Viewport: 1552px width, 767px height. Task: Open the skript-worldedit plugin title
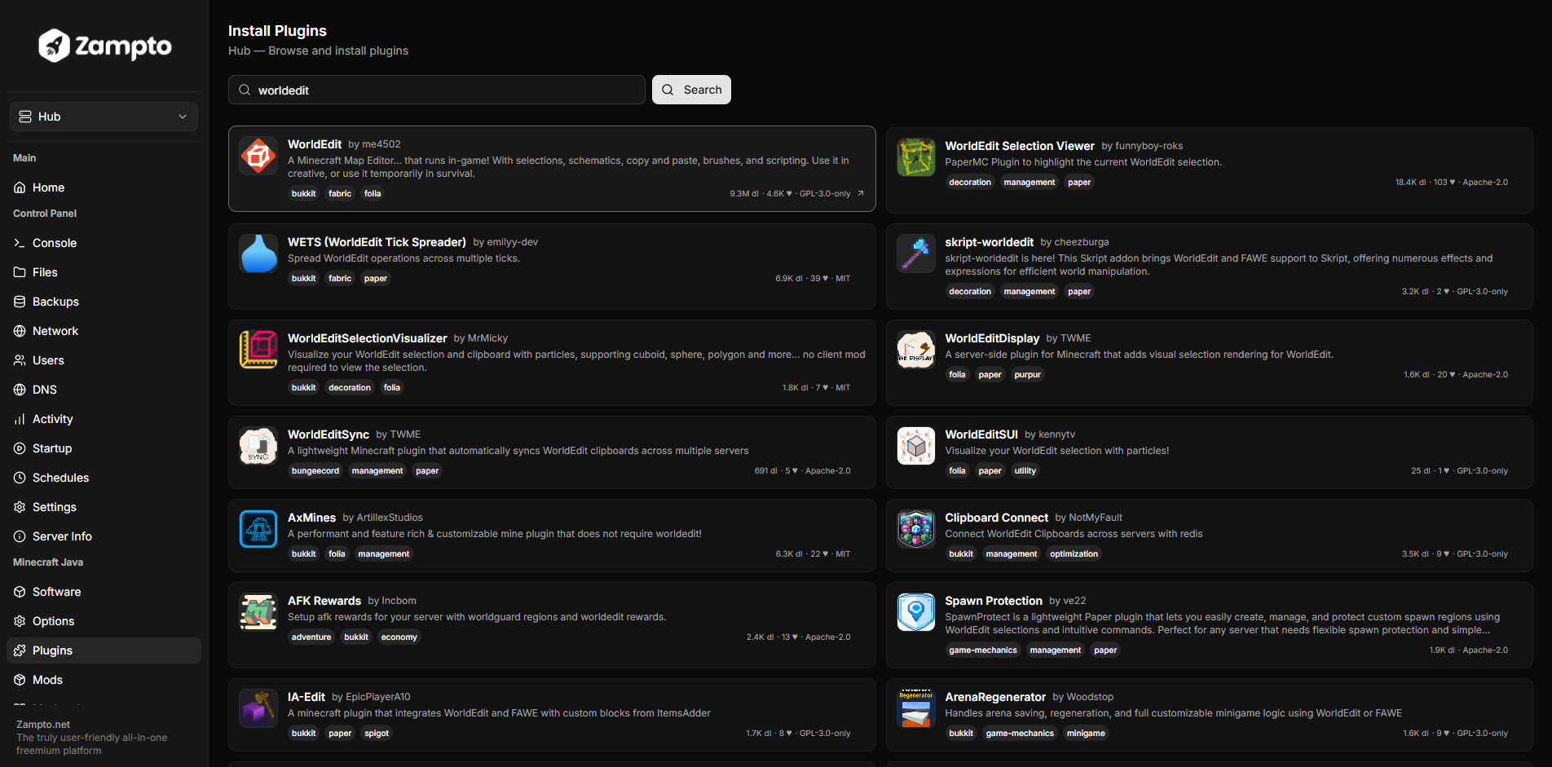coord(990,242)
